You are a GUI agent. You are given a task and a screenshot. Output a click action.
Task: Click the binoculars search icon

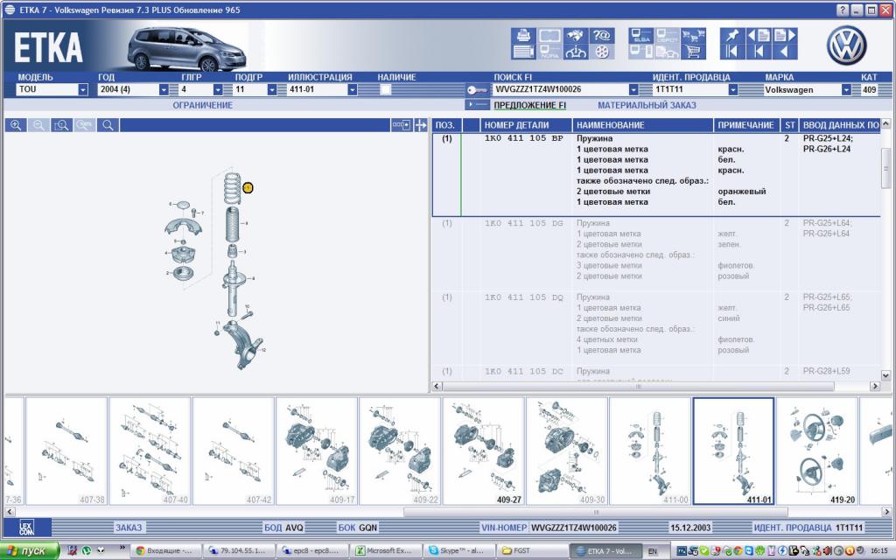click(x=576, y=35)
